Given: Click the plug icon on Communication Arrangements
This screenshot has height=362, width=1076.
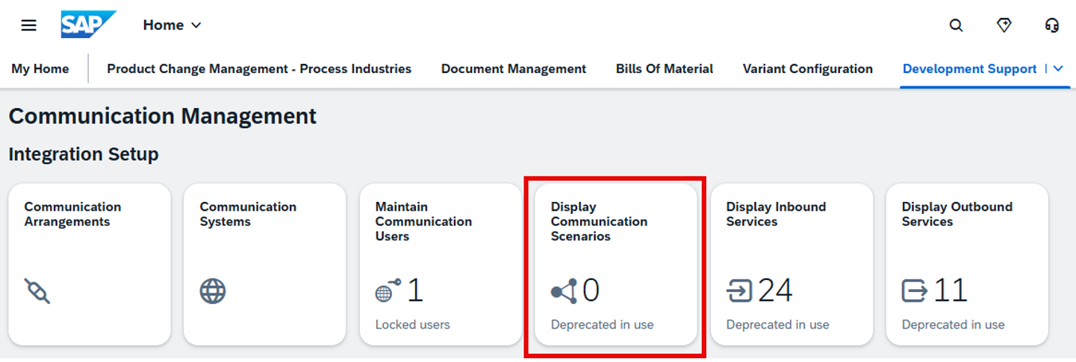Looking at the screenshot, I should 37,290.
